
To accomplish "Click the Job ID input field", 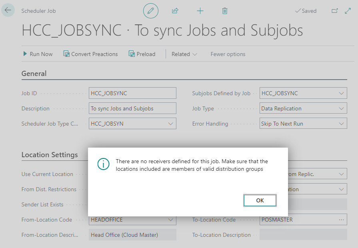I will coord(132,93).
